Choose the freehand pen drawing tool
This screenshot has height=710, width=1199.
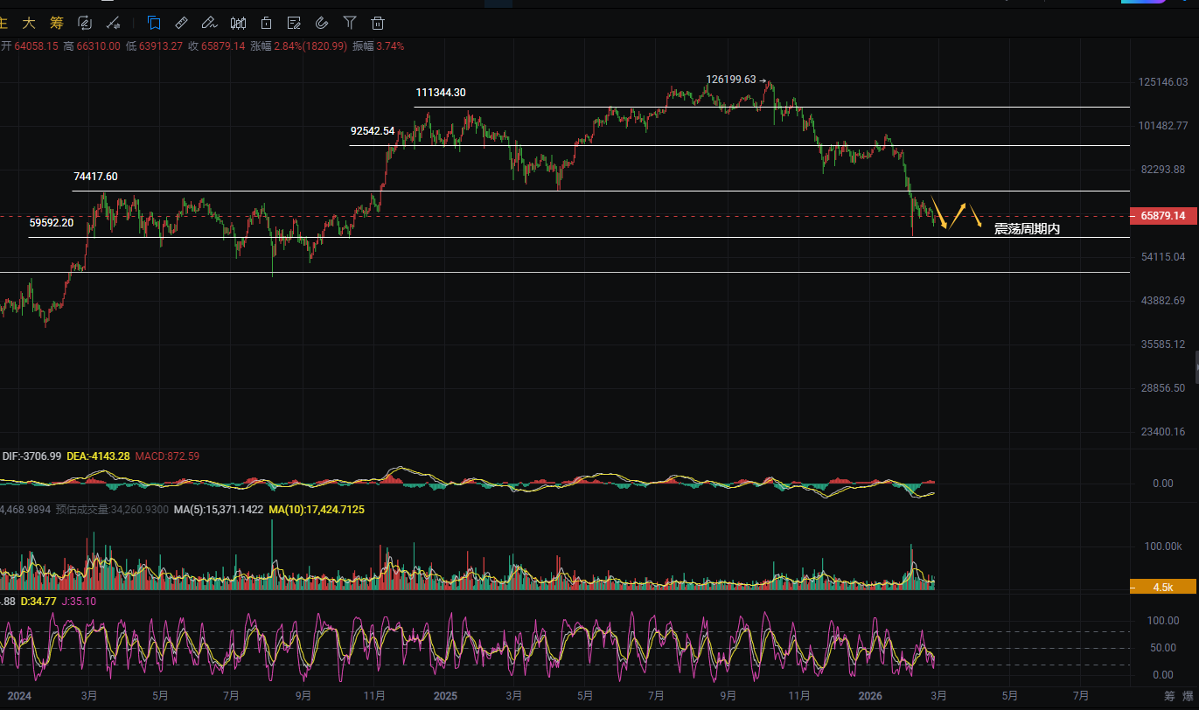point(209,23)
